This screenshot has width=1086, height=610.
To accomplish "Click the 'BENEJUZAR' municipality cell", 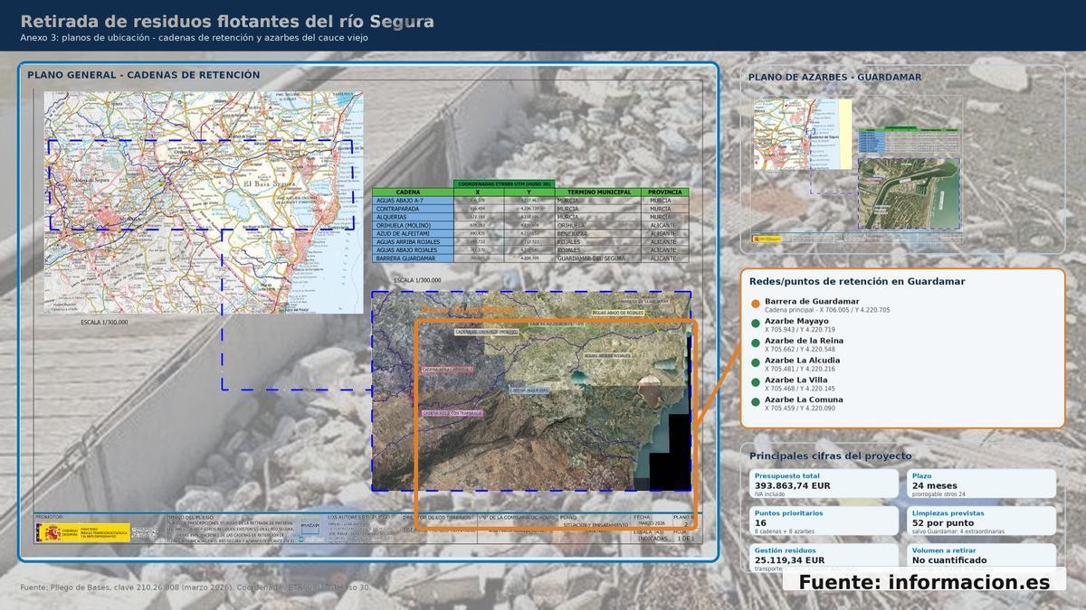I will (598, 233).
